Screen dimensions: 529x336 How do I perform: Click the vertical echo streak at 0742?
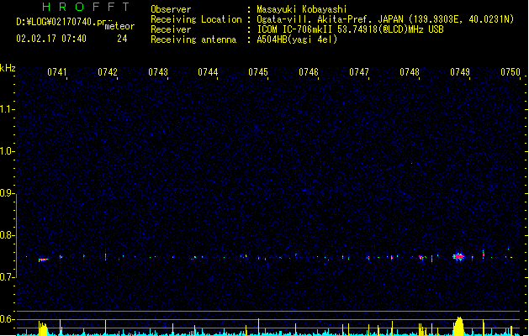tap(106, 255)
